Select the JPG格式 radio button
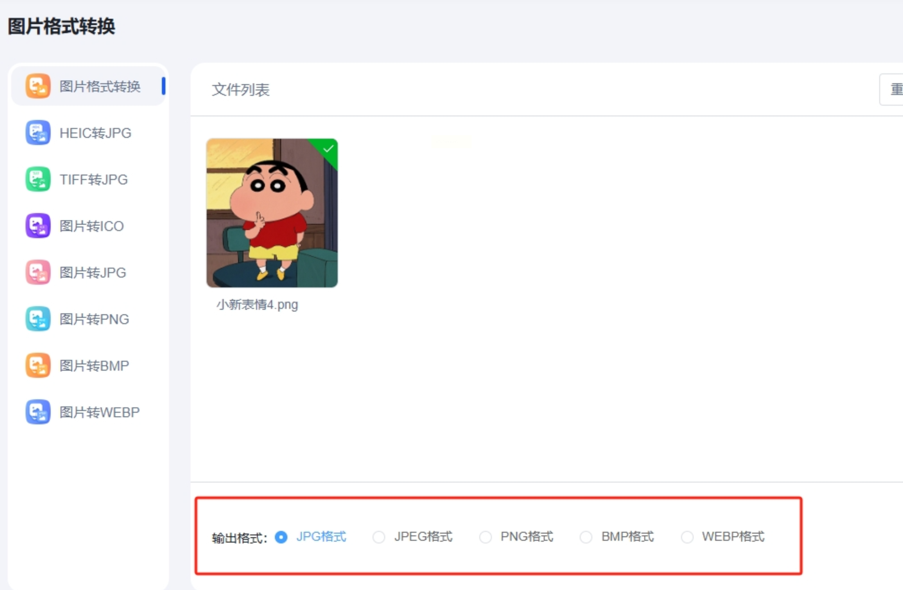The image size is (903, 590). pyautogui.click(x=281, y=537)
